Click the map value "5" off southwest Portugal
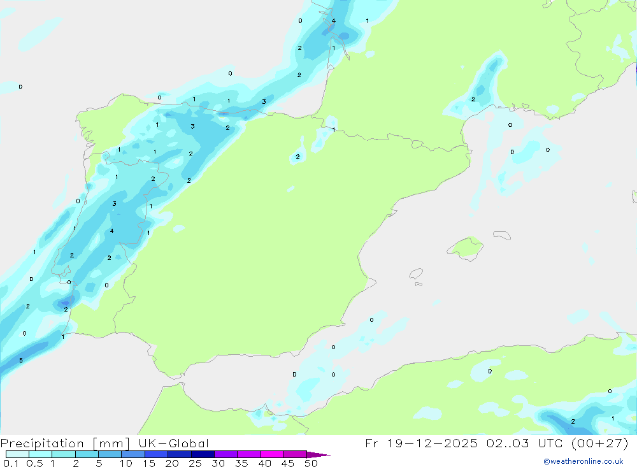The image size is (637, 467). pos(21,360)
